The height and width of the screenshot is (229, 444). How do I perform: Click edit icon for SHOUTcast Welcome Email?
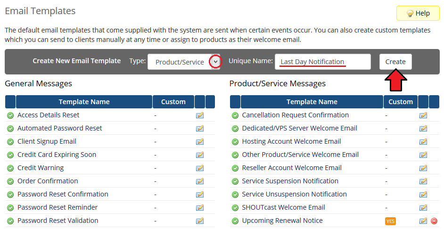[x=423, y=208]
